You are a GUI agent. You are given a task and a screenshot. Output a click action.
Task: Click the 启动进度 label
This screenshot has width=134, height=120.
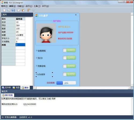tap(51, 83)
